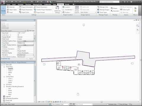Click the Location tool
This screenshot has height=106, width=142.
tap(66, 7)
